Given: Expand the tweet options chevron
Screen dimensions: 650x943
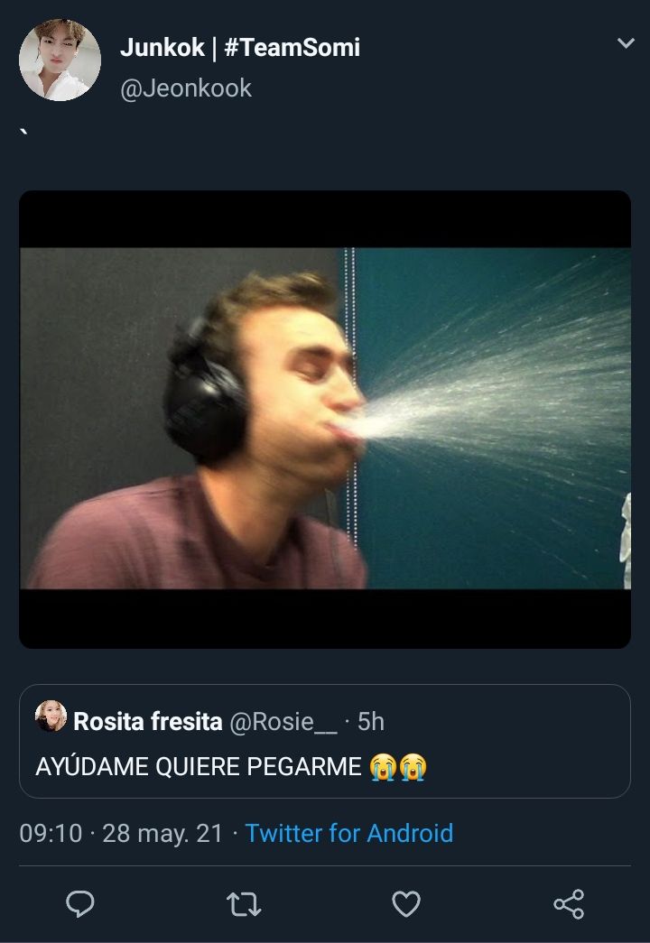Looking at the screenshot, I should [626, 43].
